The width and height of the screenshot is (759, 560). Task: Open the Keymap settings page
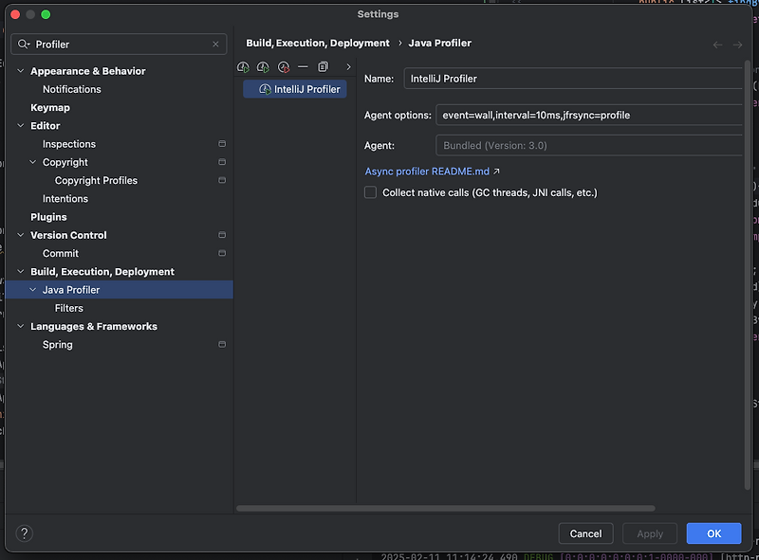[50, 107]
